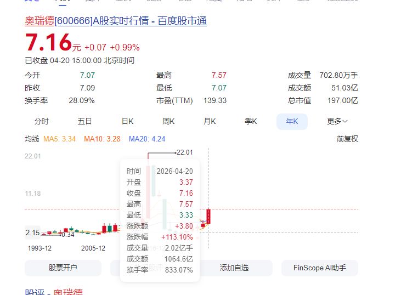Select the 季K chart tab

(251, 121)
